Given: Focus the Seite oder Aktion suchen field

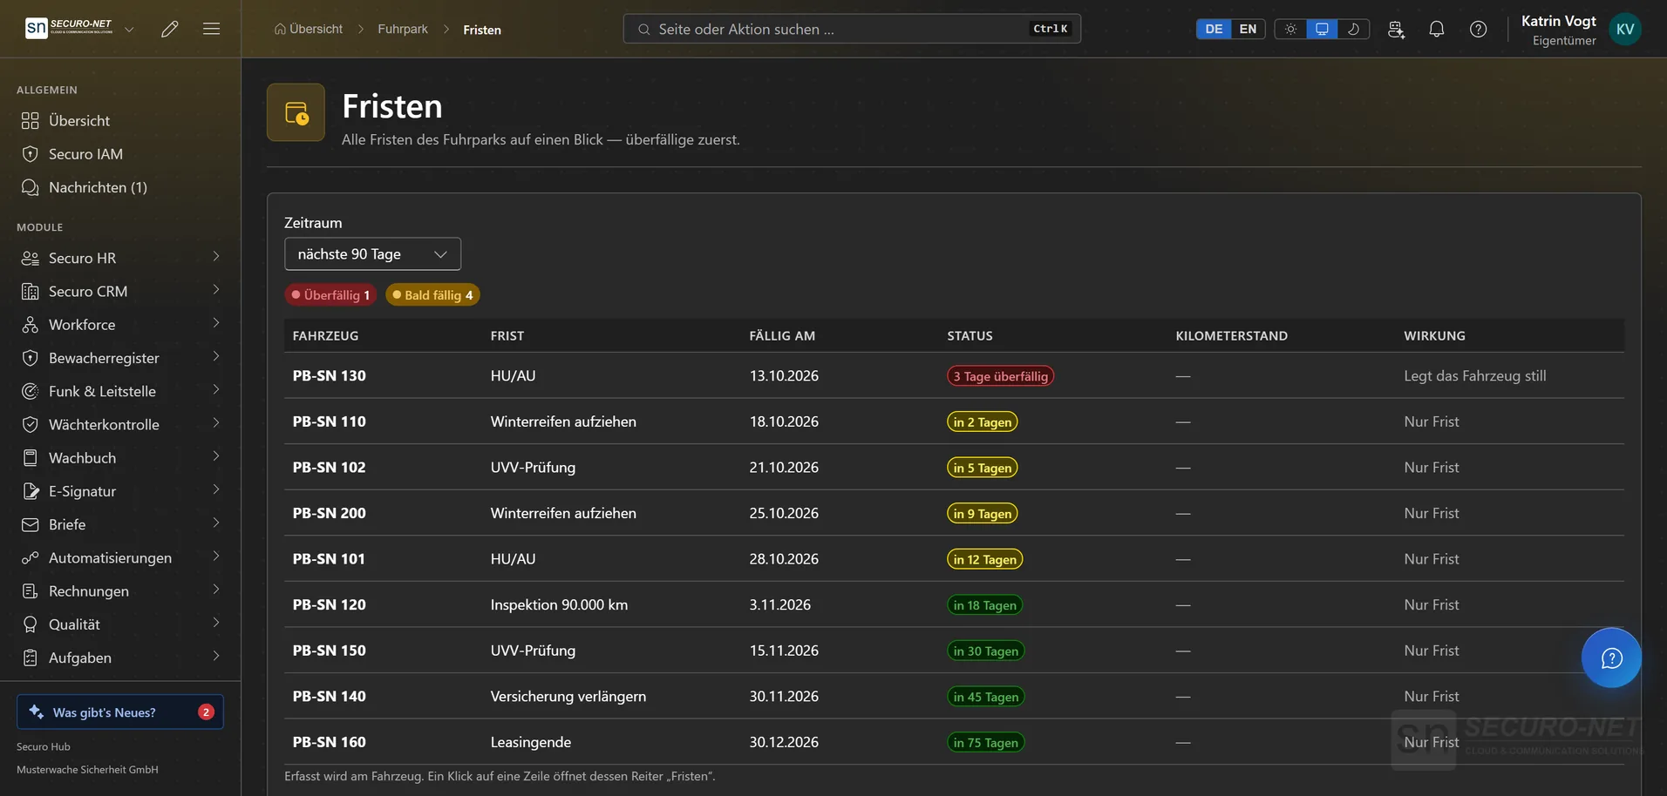Looking at the screenshot, I should [x=852, y=29].
